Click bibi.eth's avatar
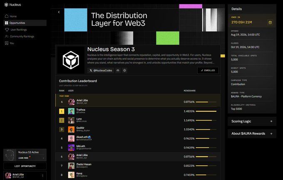Screen dimensions: 283x180 pyautogui.click(x=71, y=148)
